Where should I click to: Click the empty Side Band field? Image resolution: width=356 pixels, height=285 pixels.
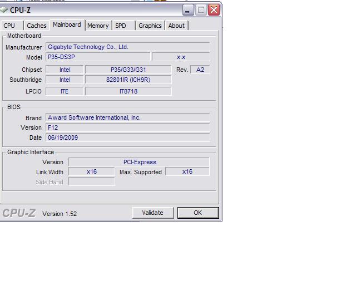click(x=92, y=181)
